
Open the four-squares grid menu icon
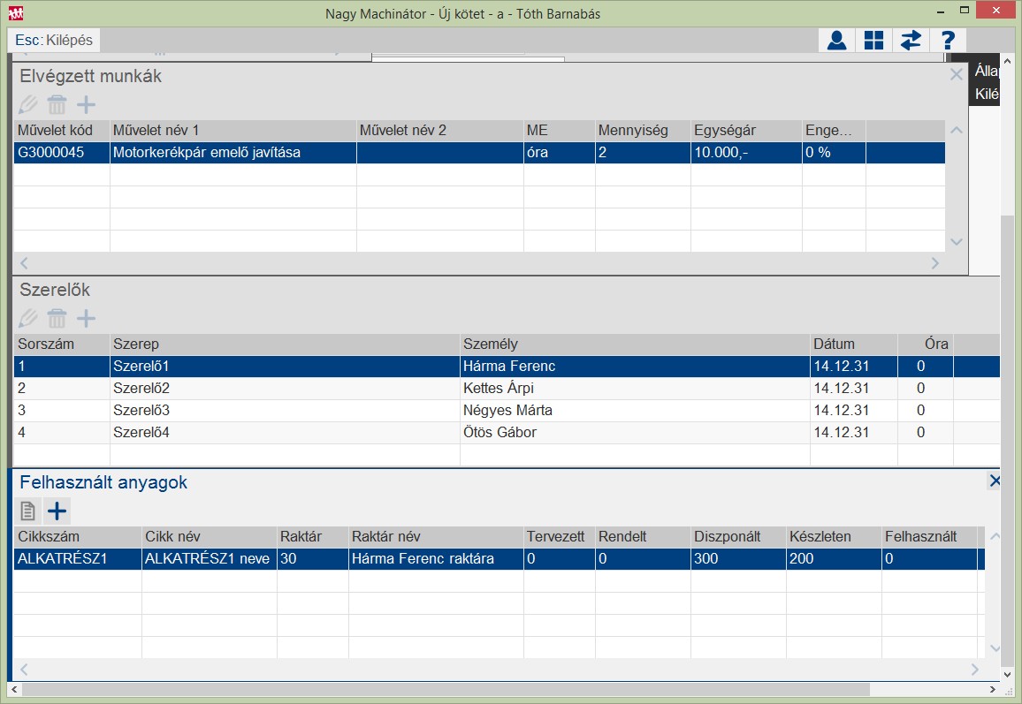point(874,41)
